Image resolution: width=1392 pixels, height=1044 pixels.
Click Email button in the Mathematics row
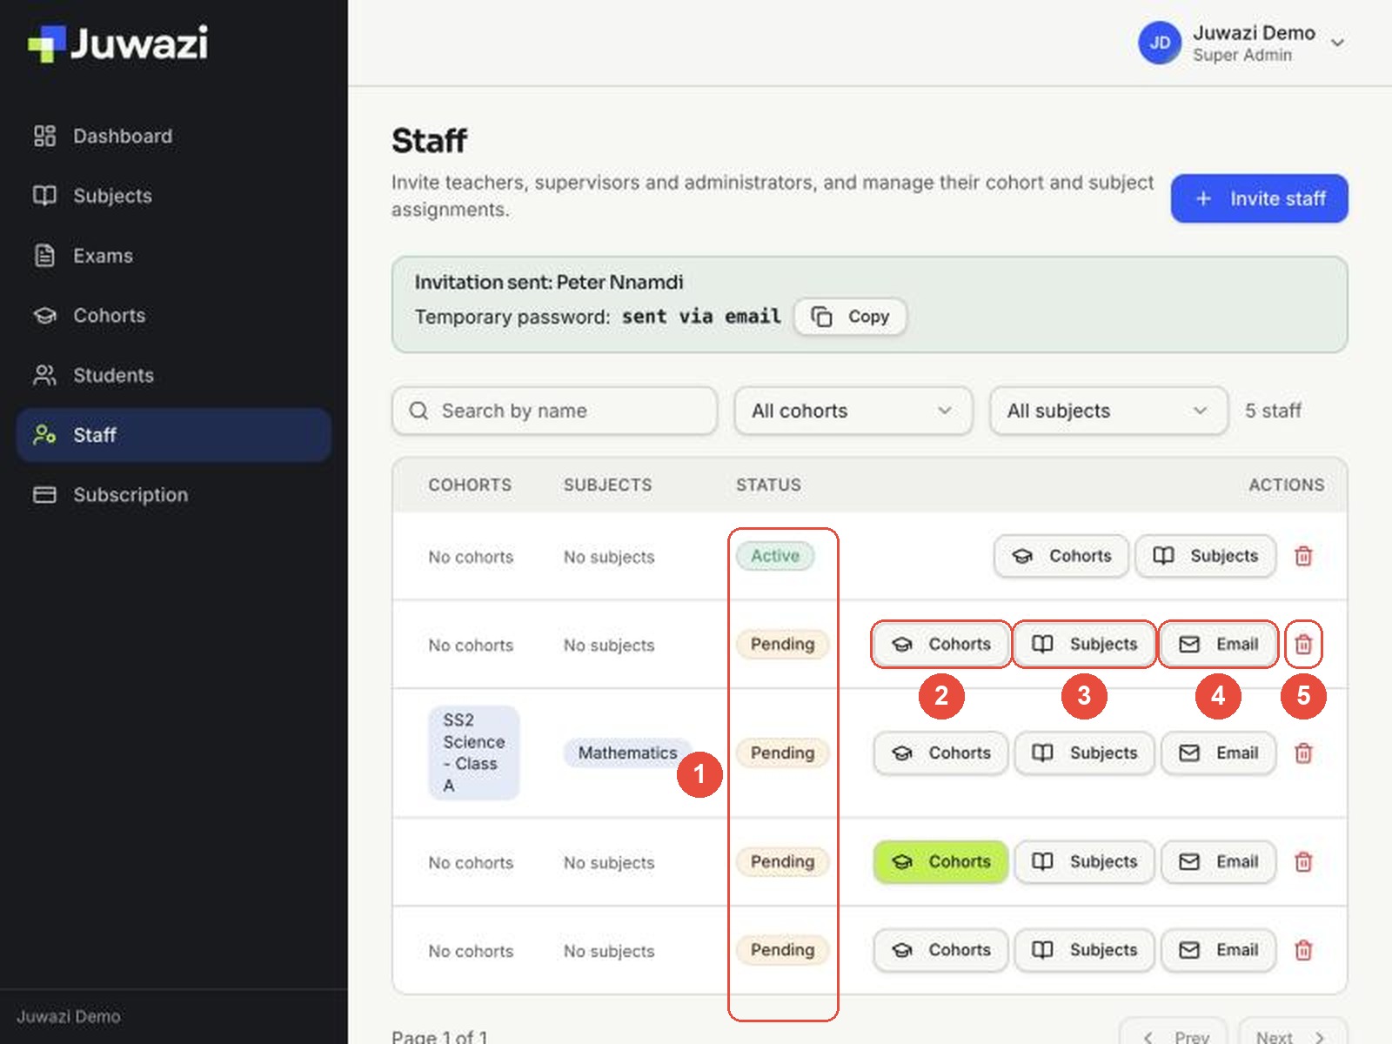1219,753
